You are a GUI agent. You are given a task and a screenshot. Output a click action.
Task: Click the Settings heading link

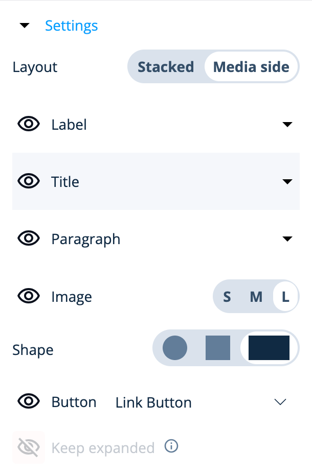click(x=71, y=26)
